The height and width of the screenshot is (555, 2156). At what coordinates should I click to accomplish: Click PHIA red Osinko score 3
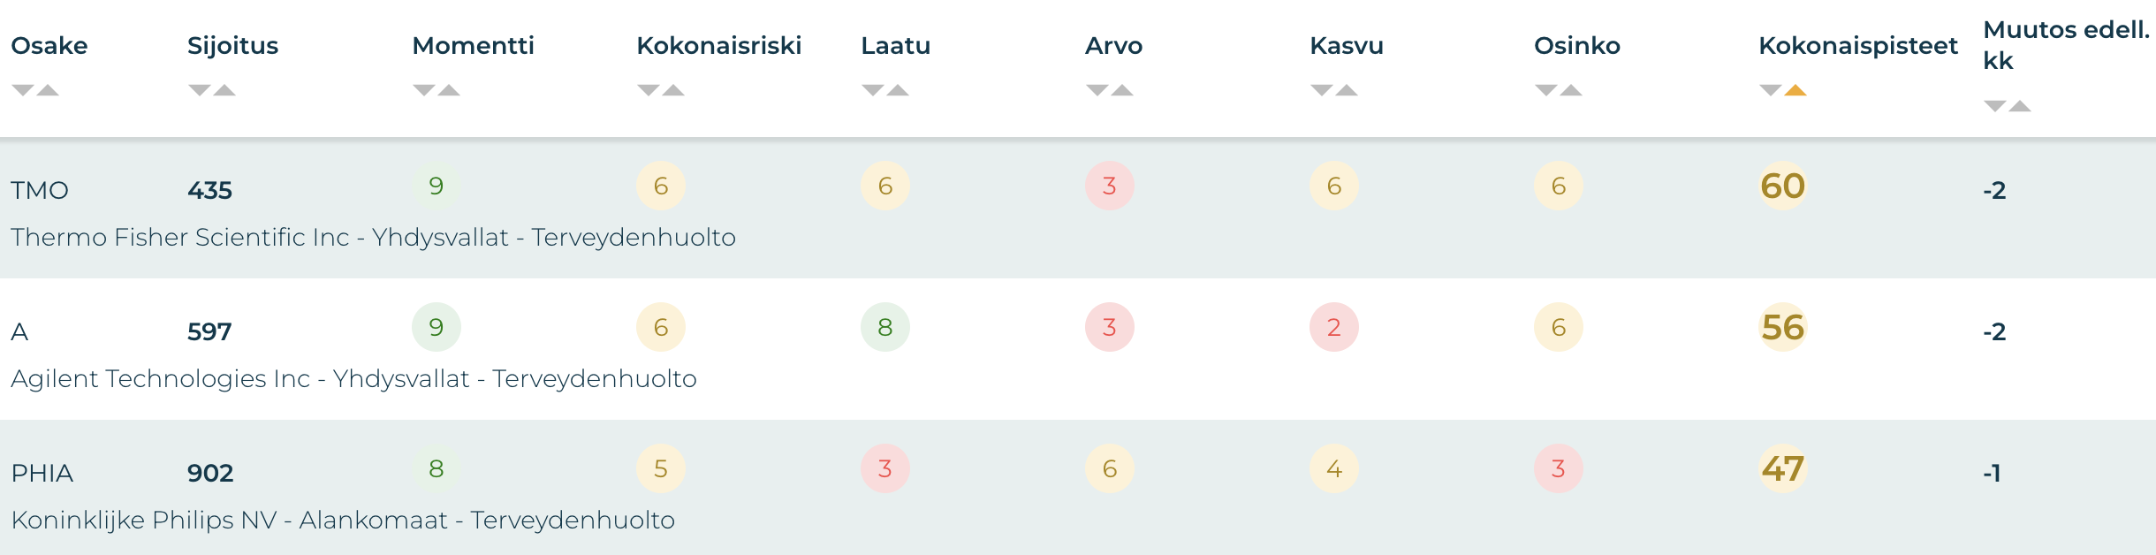tap(1559, 469)
